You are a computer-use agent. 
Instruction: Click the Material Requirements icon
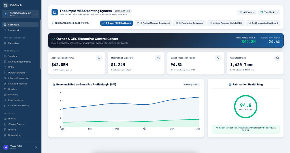[x=5, y=62]
